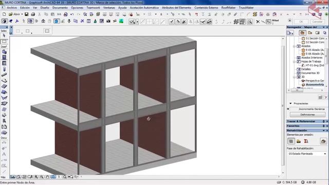Click the Cancelar button
The width and height of the screenshot is (329, 185).
pos(317,22)
